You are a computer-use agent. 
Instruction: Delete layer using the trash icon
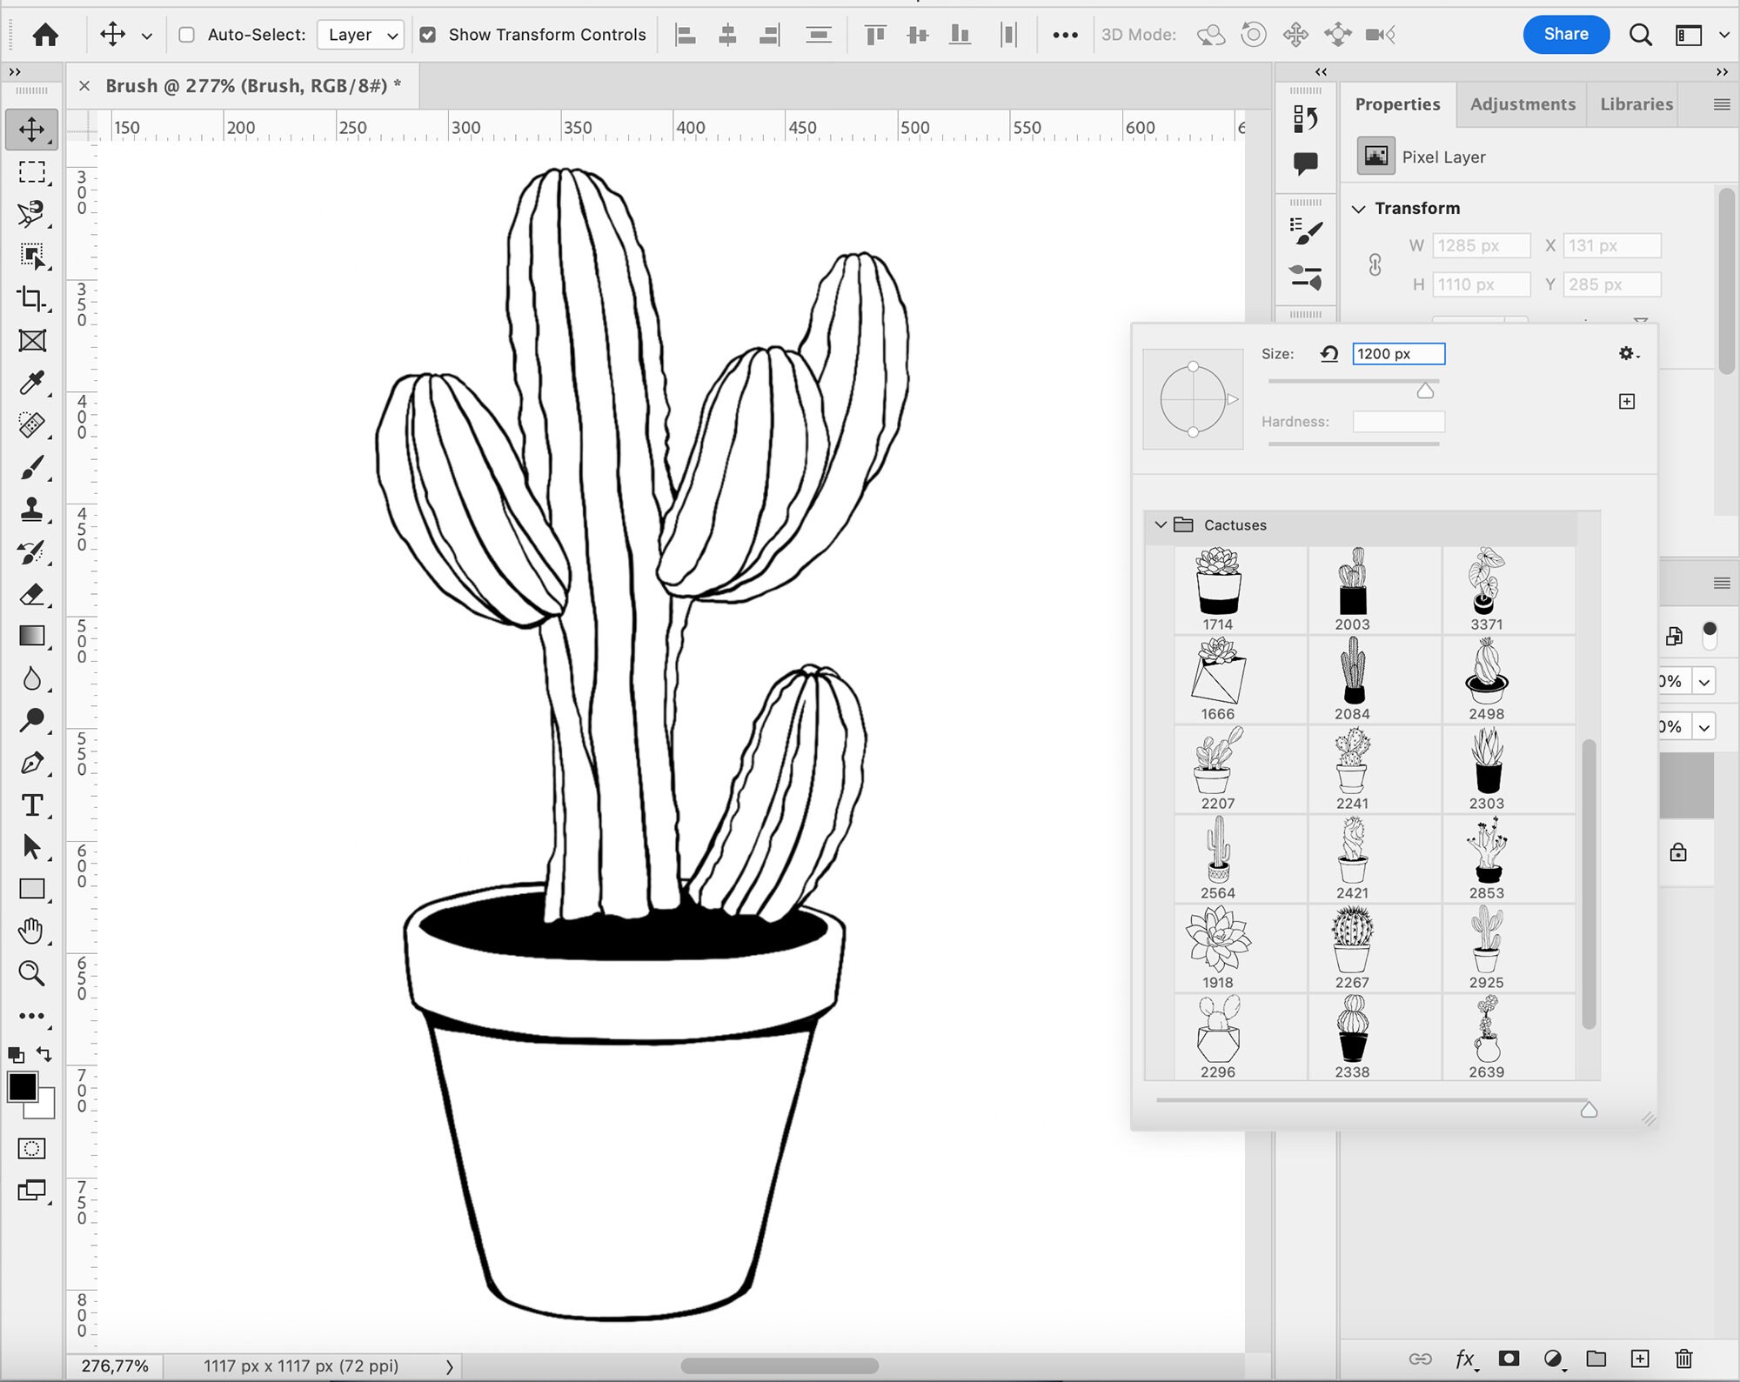(x=1683, y=1359)
